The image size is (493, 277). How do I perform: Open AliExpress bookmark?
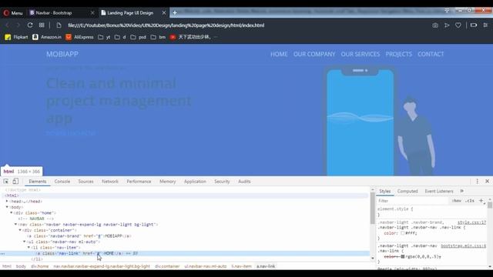(x=79, y=37)
